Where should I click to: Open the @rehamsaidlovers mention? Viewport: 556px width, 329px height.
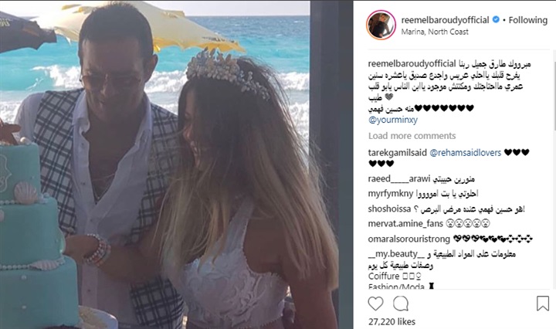click(465, 153)
